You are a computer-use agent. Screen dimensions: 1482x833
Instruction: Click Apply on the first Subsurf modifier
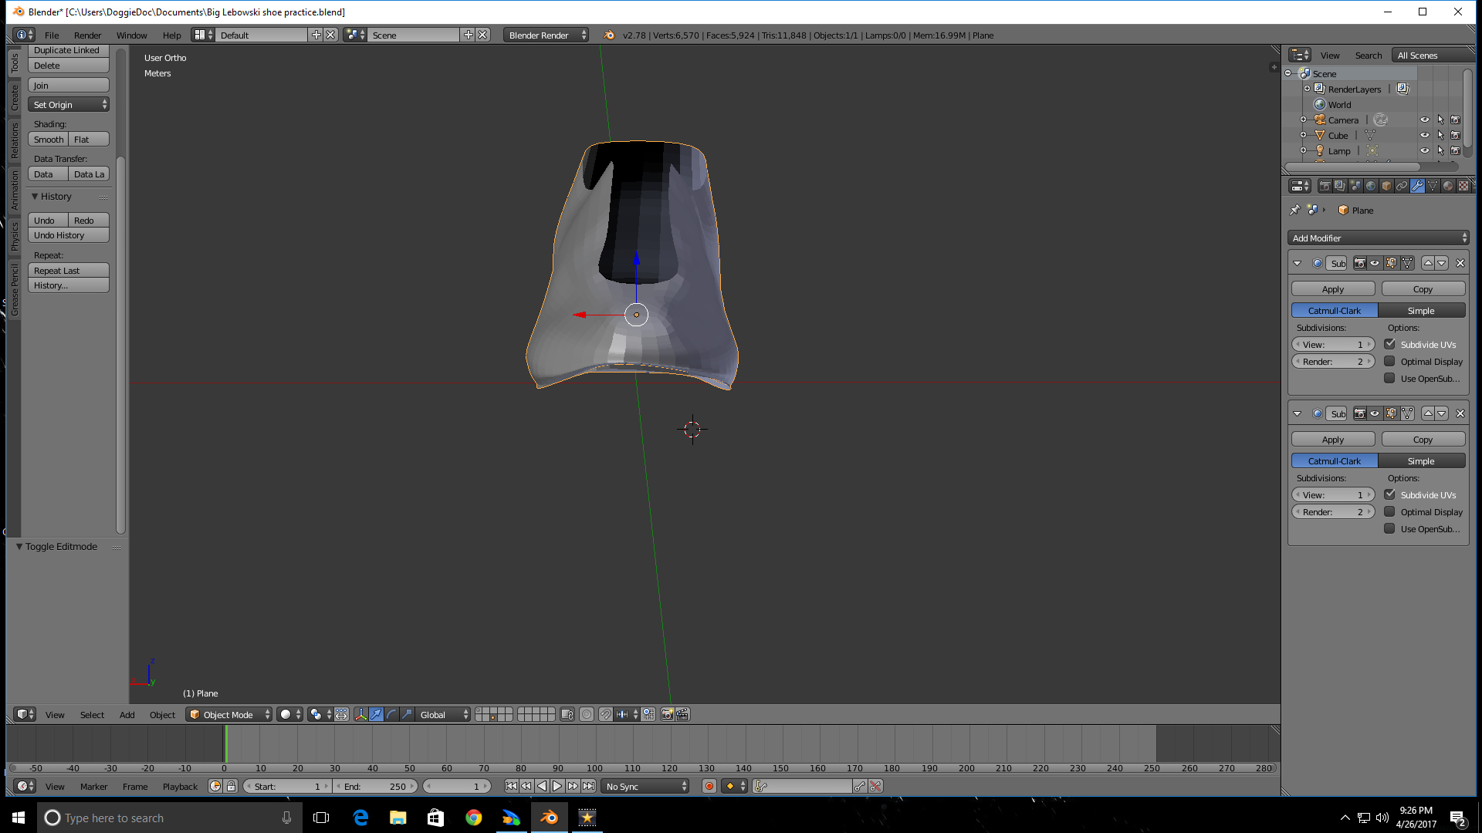coord(1333,289)
